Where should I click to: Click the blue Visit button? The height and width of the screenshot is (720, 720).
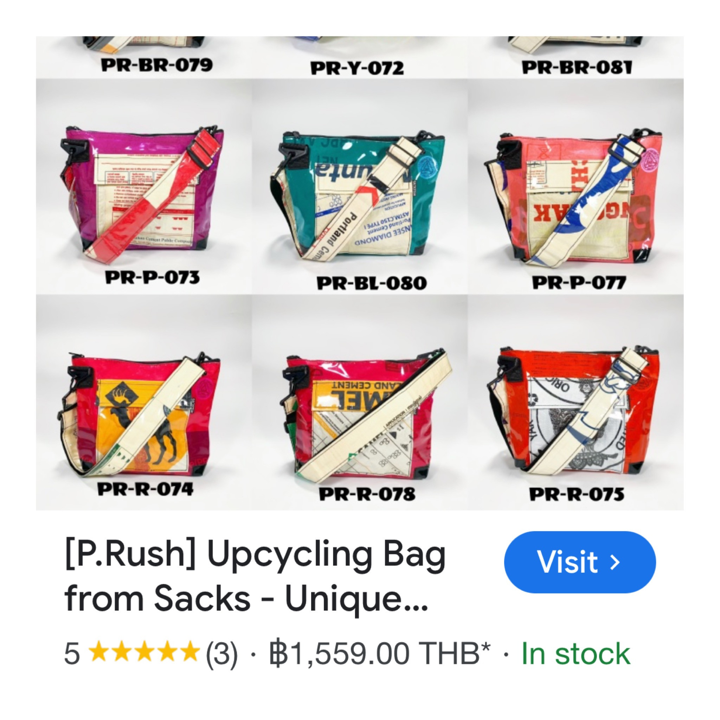click(x=580, y=562)
